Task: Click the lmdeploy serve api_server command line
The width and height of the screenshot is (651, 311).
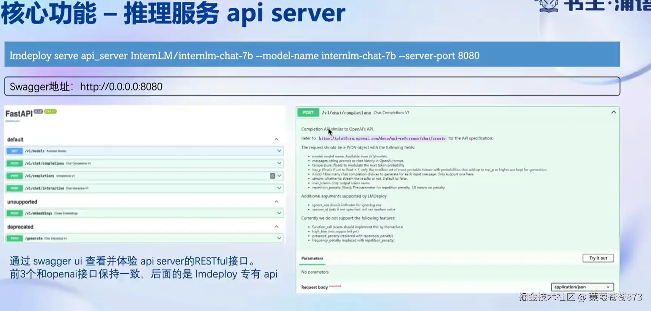Action: click(x=245, y=56)
